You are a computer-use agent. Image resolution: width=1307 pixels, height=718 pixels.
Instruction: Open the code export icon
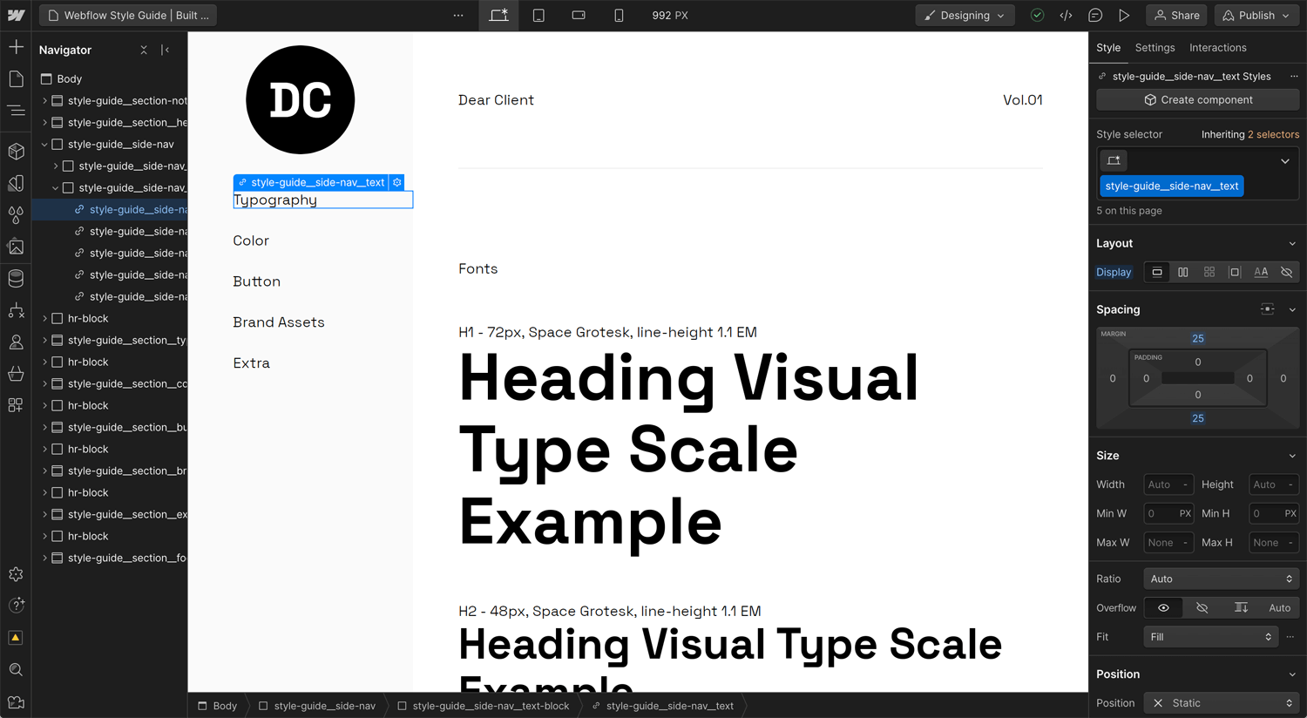coord(1066,16)
